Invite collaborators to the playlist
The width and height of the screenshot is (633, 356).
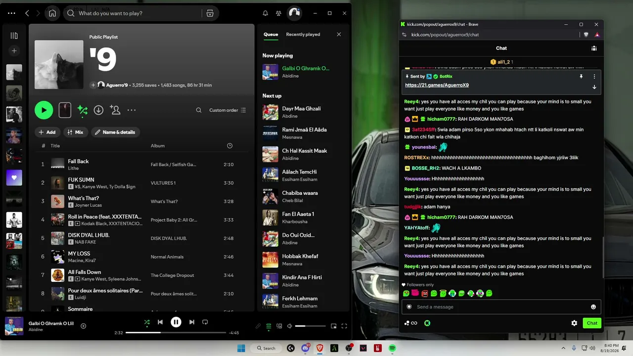[115, 110]
